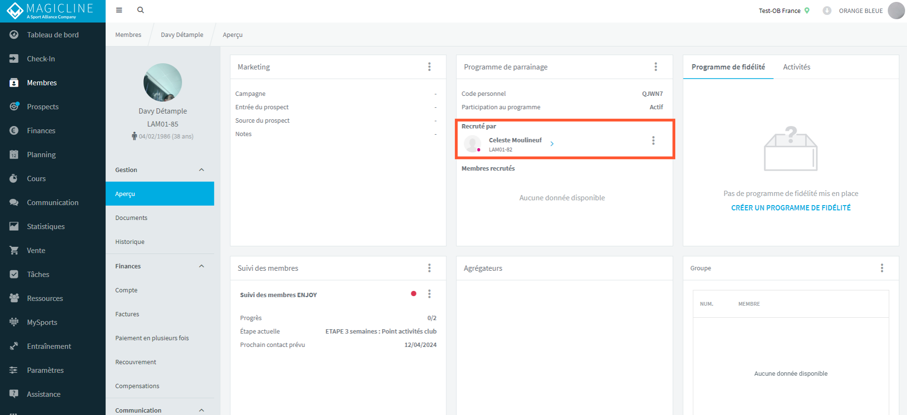This screenshot has width=907, height=415.
Task: Click the Tâches checkmark icon
Action: click(x=14, y=274)
